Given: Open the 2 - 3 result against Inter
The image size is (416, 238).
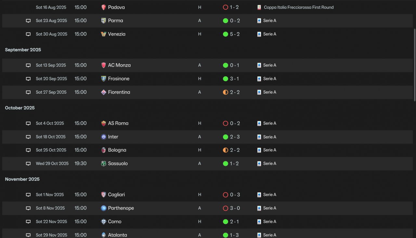Looking at the screenshot, I should click(x=235, y=137).
